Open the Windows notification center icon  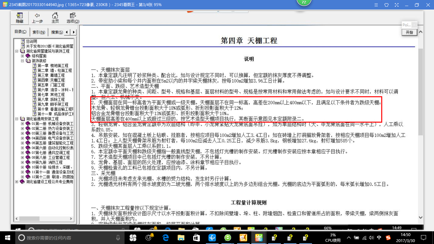(423, 237)
